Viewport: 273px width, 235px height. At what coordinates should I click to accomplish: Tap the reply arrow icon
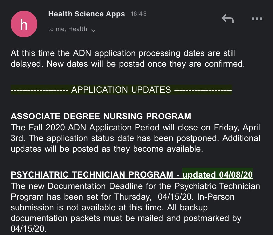click(228, 19)
